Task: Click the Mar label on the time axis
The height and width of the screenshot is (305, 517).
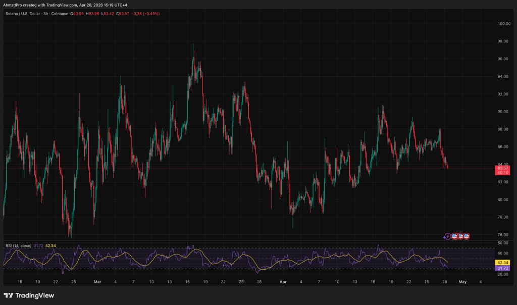Action: click(x=97, y=281)
